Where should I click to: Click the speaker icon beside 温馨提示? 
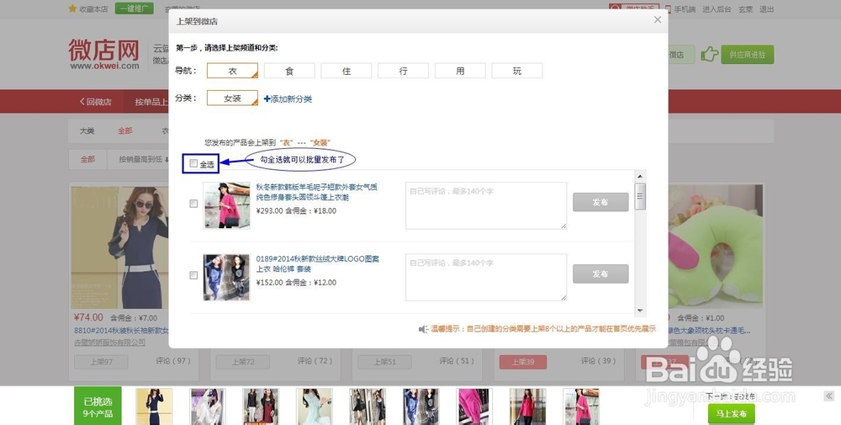pyautogui.click(x=423, y=329)
